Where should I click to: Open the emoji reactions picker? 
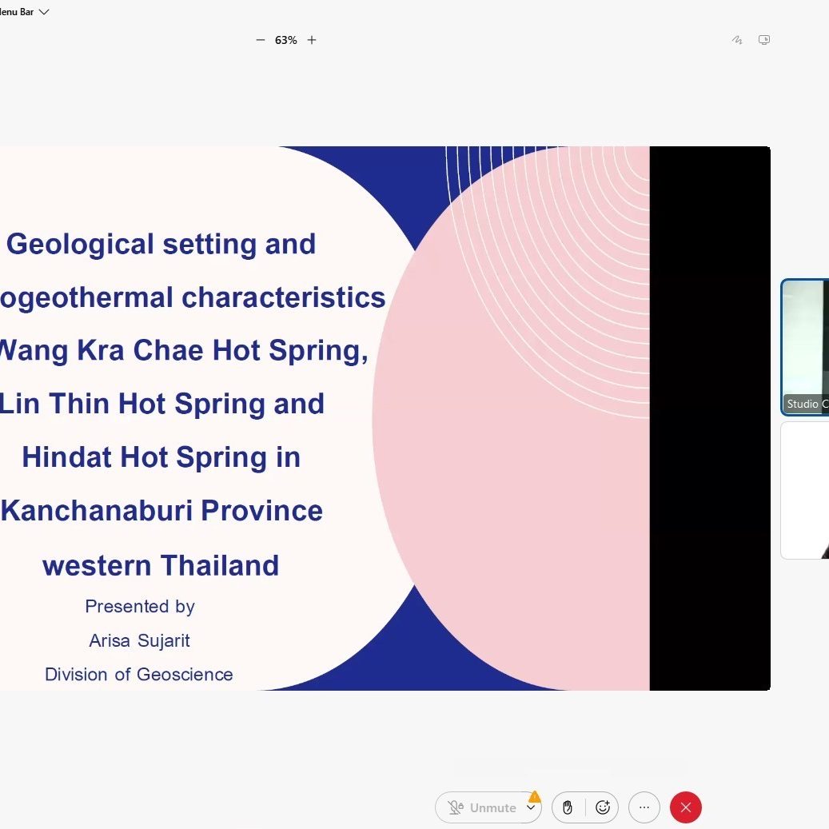click(603, 807)
